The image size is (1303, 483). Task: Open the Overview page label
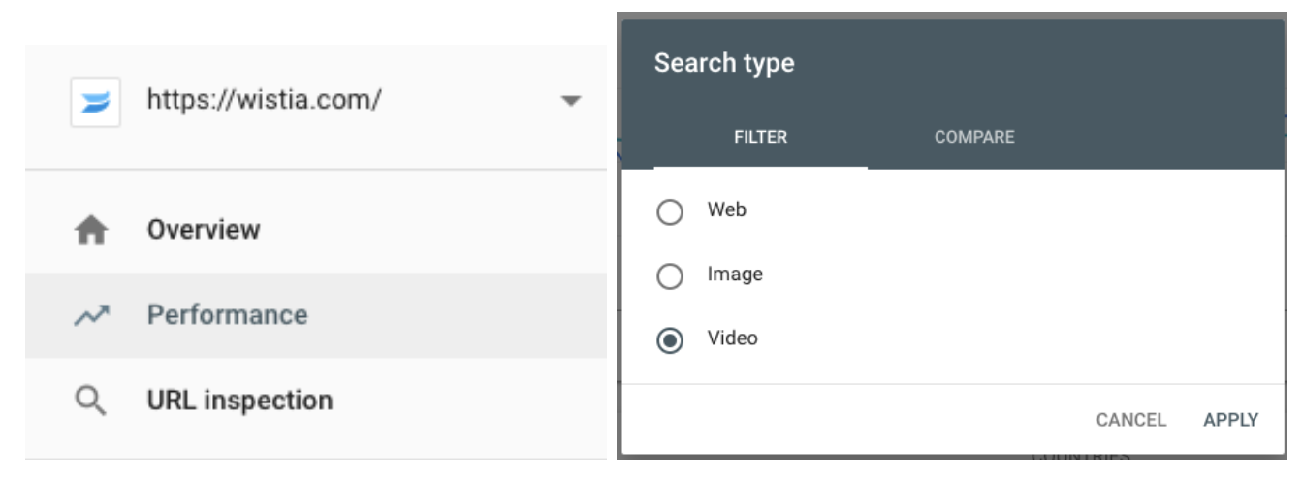click(x=204, y=230)
